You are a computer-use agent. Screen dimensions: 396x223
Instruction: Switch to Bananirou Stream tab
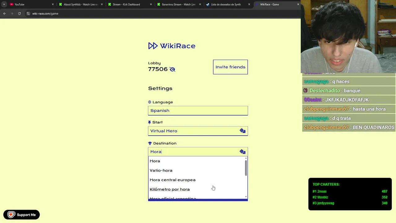(179, 4)
